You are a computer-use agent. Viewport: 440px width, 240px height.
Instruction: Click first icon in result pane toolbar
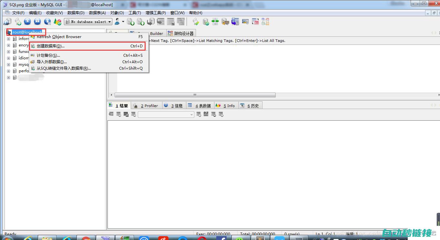point(111,114)
